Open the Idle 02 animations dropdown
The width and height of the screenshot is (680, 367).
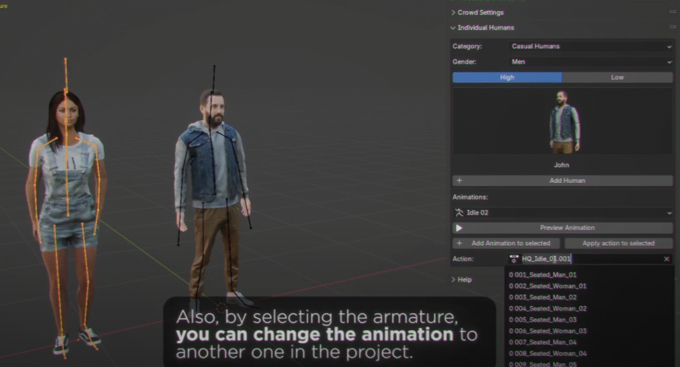tap(562, 213)
